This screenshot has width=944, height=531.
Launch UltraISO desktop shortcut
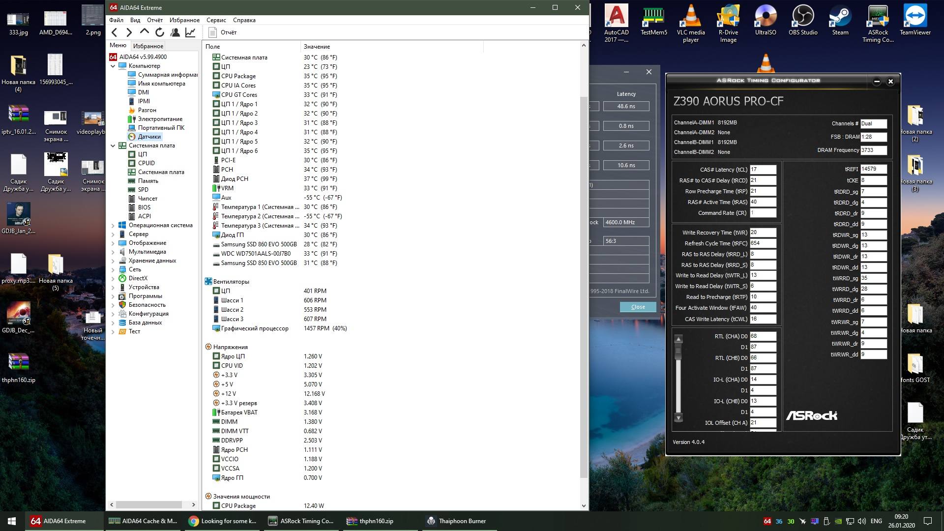766,20
